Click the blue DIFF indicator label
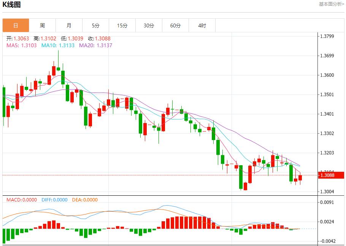 pyautogui.click(x=54, y=200)
